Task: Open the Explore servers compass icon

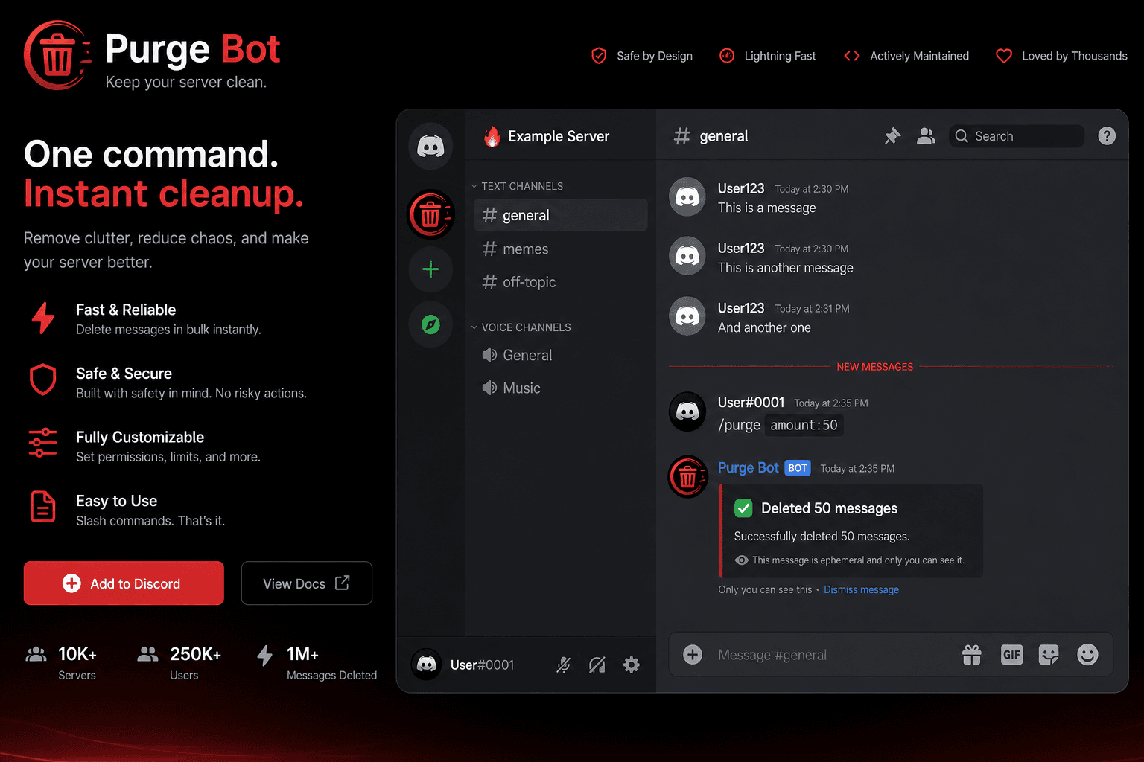Action: point(430,324)
